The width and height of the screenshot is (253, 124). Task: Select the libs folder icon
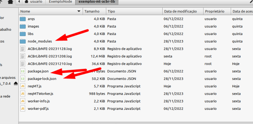pos(23,34)
